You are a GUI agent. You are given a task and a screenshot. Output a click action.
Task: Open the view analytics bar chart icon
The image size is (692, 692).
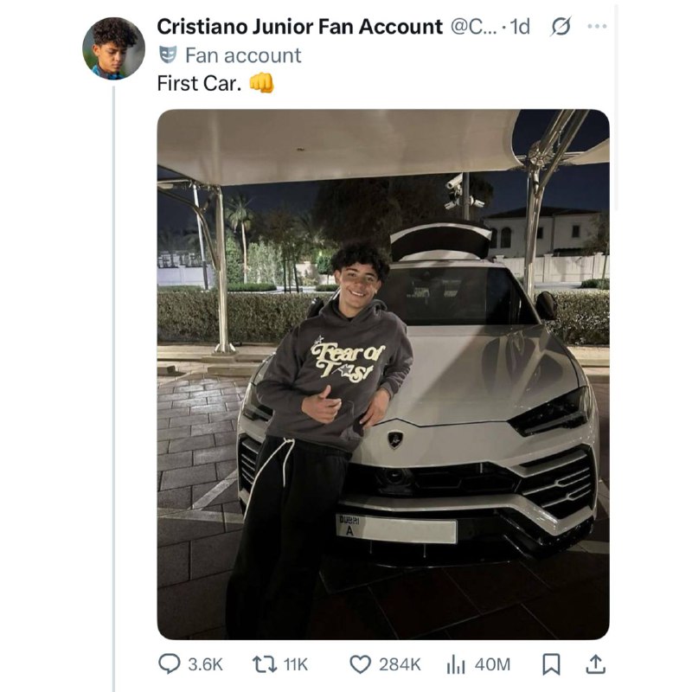456,664
